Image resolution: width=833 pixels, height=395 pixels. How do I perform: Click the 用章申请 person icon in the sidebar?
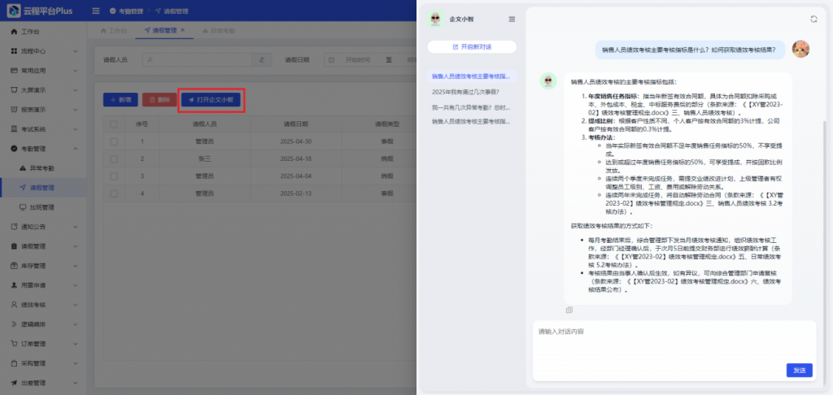coord(14,285)
